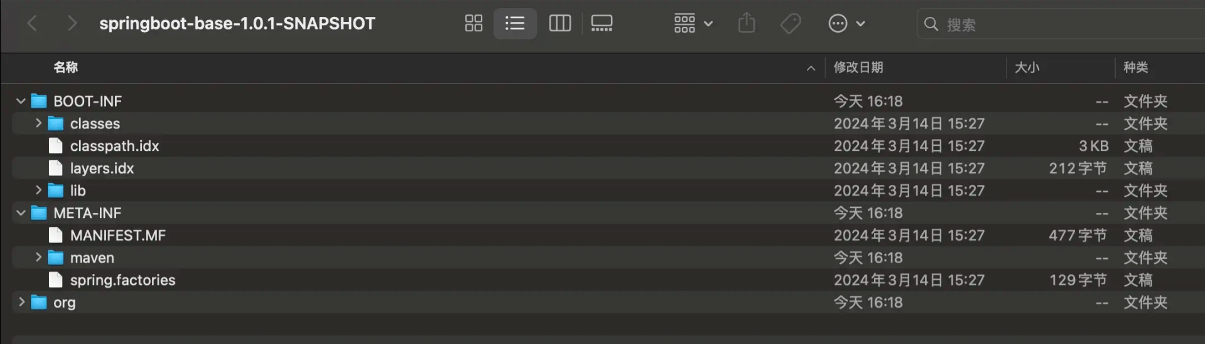
Task: Collapse the BOOT-INF folder
Action: click(21, 101)
